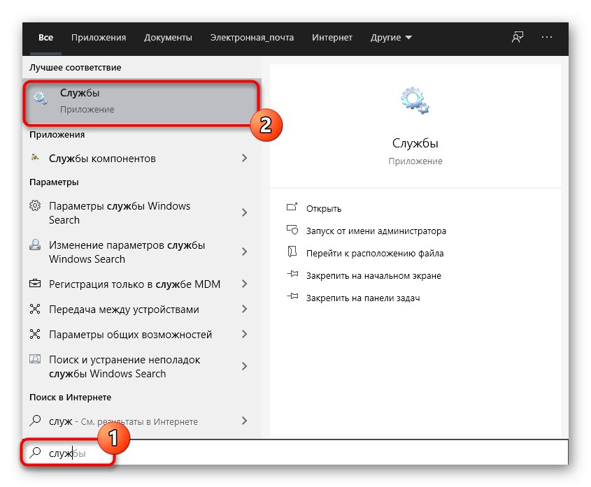Image resolution: width=591 pixels, height=487 pixels.
Task: Expand arrow for Изменение параметров службы
Action: tap(244, 252)
